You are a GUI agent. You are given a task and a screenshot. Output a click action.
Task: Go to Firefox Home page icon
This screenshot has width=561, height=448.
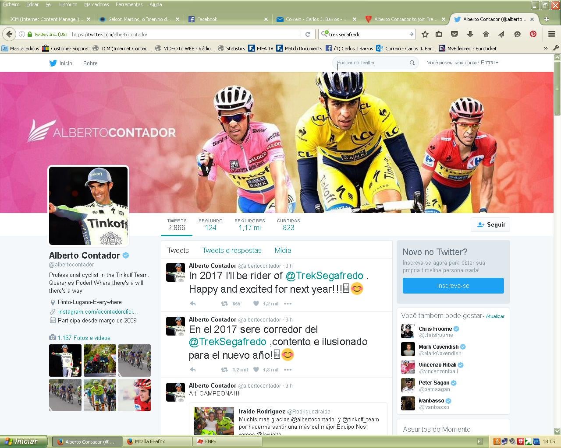point(486,34)
